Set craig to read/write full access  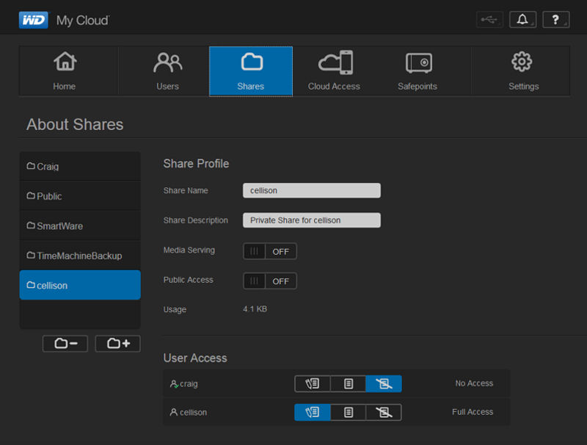point(313,383)
